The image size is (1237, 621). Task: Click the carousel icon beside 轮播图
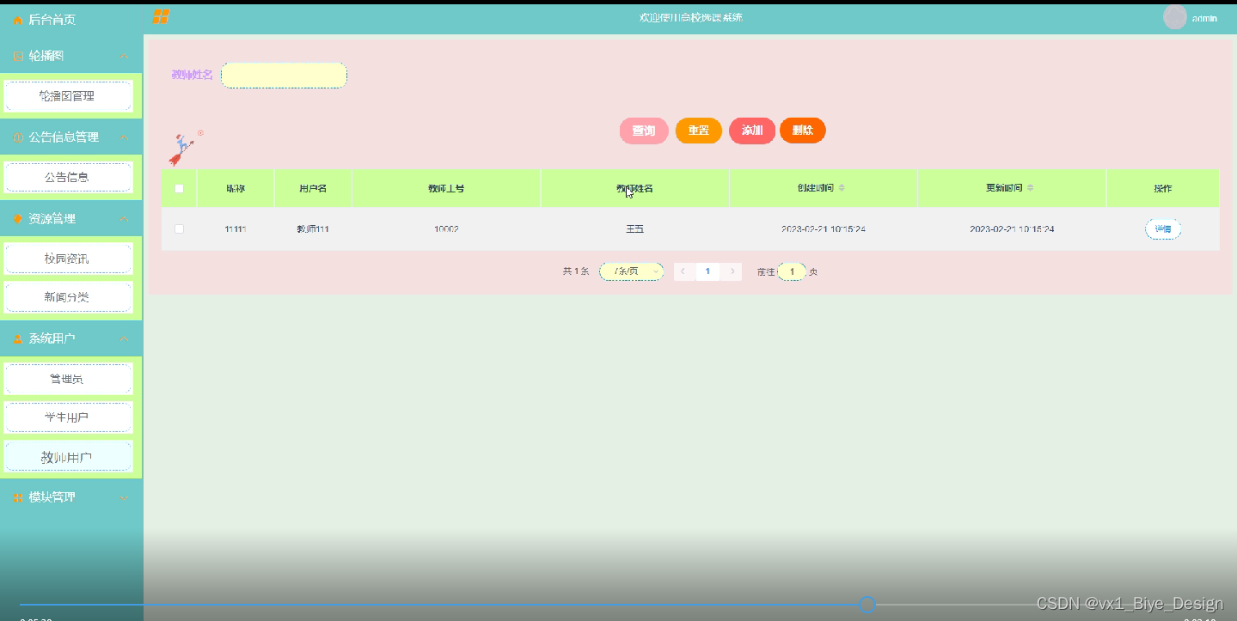click(18, 56)
